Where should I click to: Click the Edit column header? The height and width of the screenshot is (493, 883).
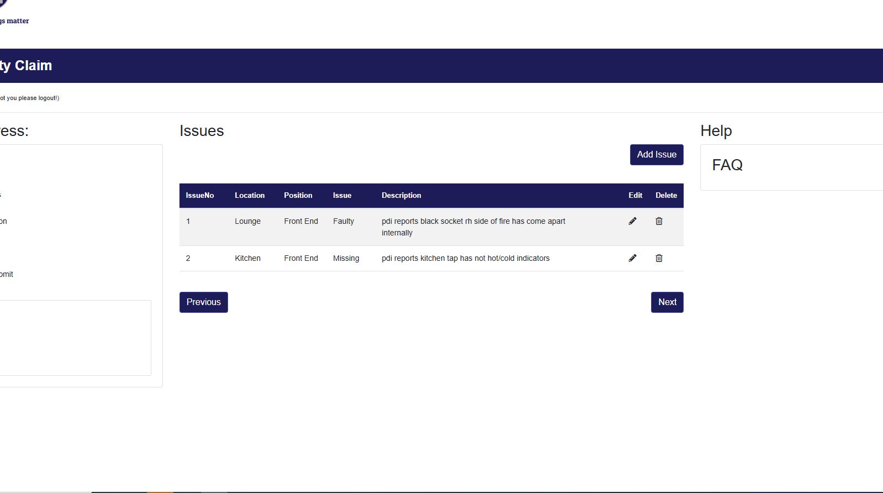click(635, 196)
